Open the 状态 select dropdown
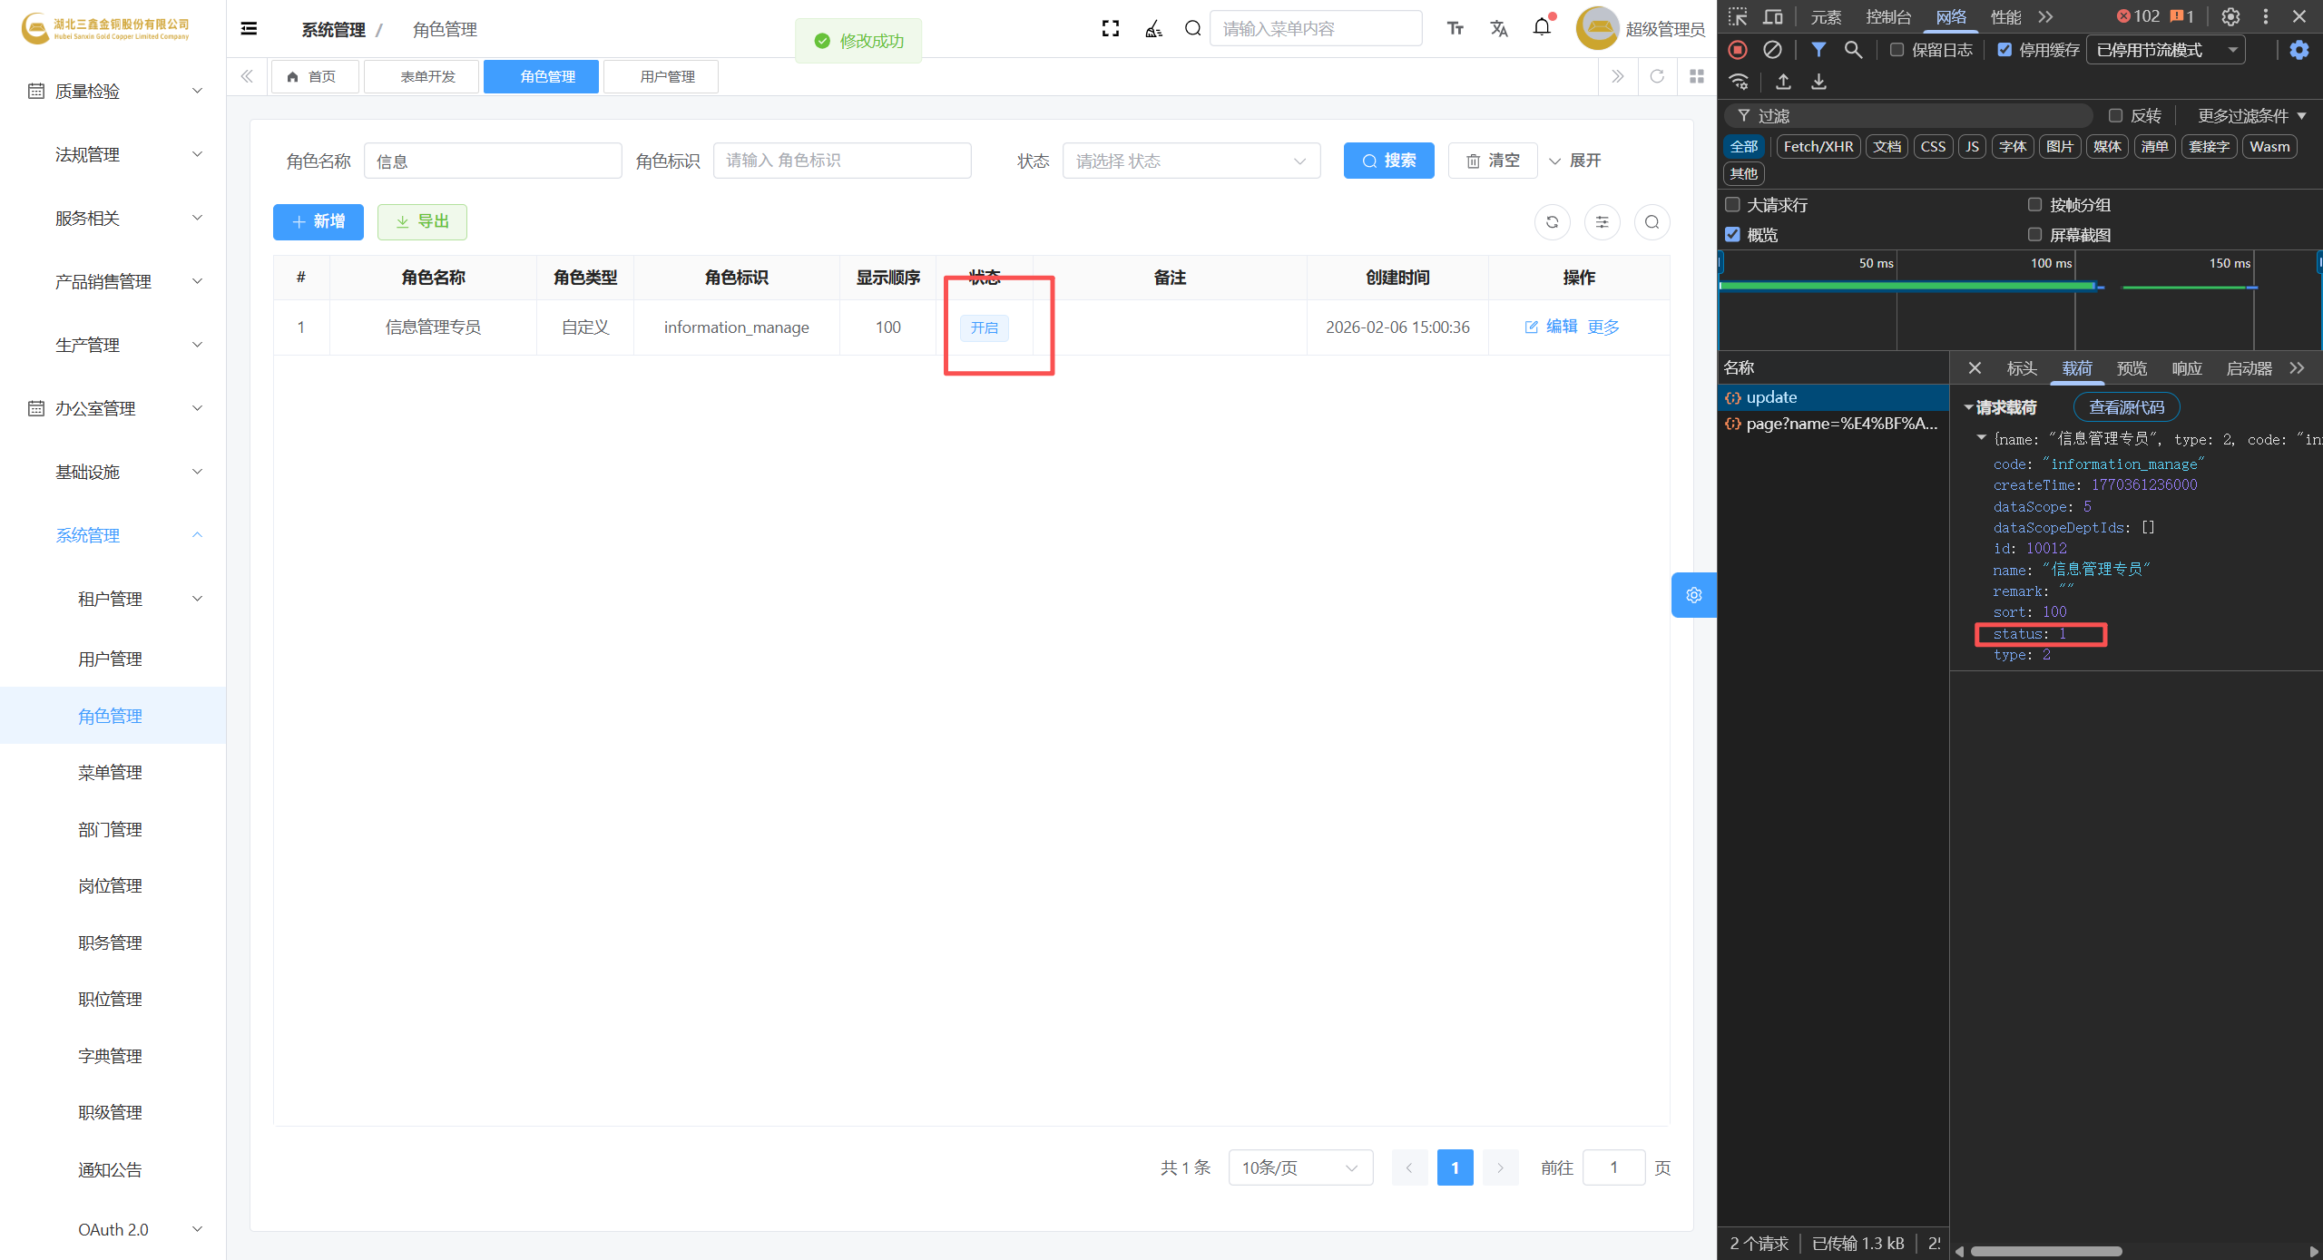 point(1191,161)
